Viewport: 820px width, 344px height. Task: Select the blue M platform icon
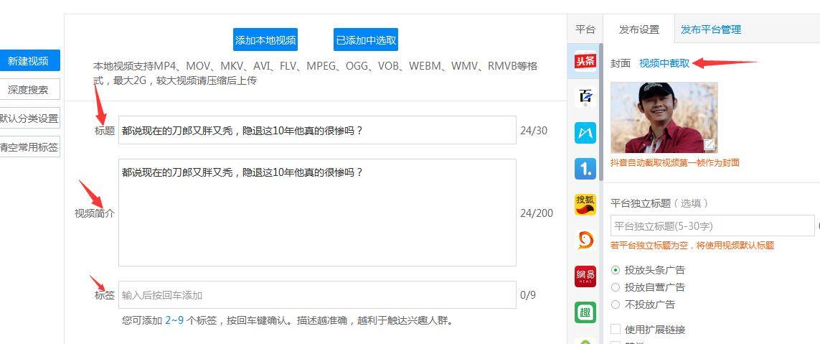point(585,133)
